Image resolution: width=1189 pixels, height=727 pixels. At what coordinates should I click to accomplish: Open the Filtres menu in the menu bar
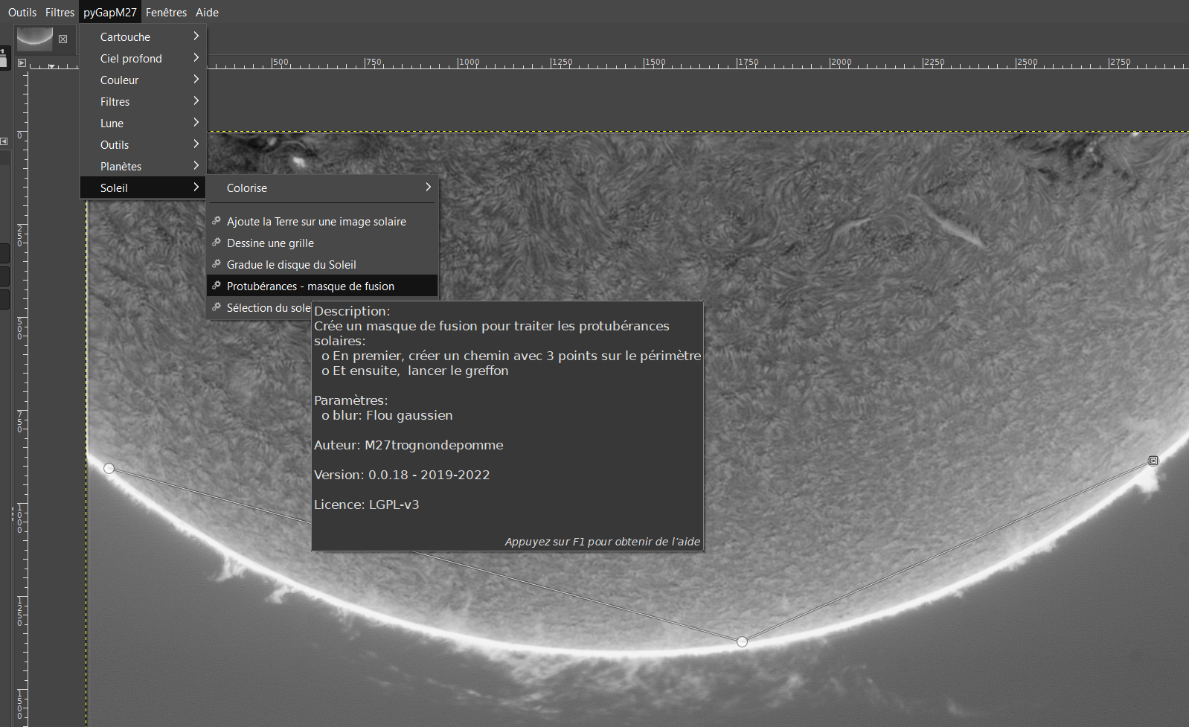click(60, 12)
